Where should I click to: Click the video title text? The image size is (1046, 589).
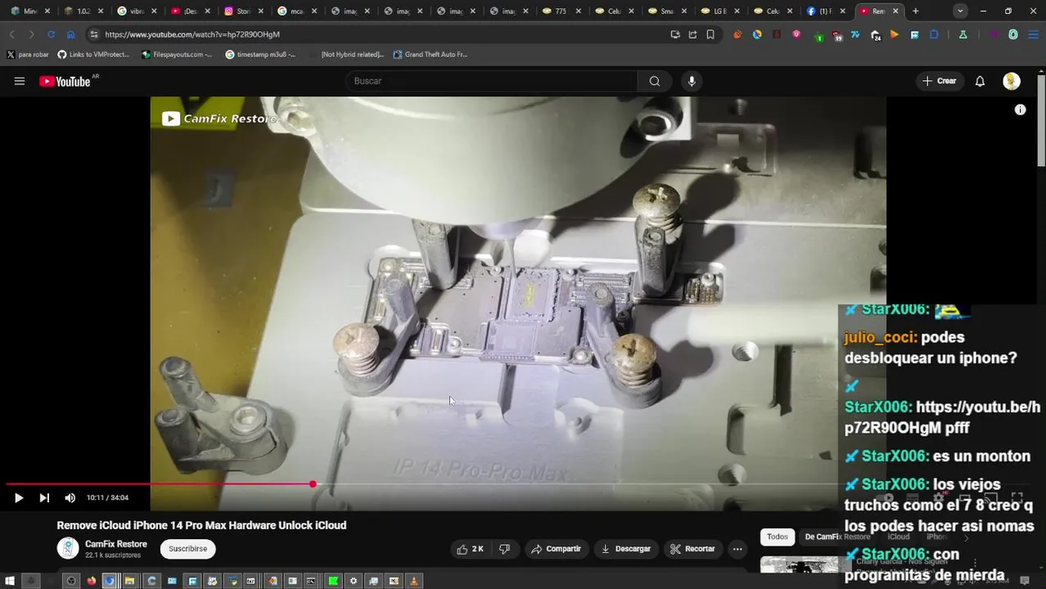pos(201,525)
